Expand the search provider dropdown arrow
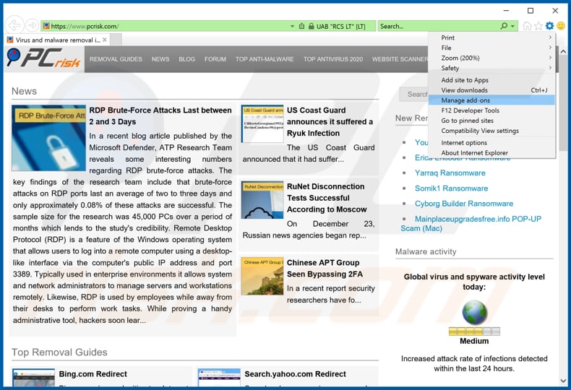 point(512,26)
